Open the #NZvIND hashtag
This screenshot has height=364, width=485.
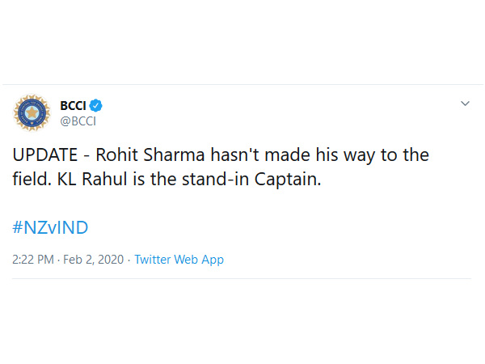(x=49, y=227)
